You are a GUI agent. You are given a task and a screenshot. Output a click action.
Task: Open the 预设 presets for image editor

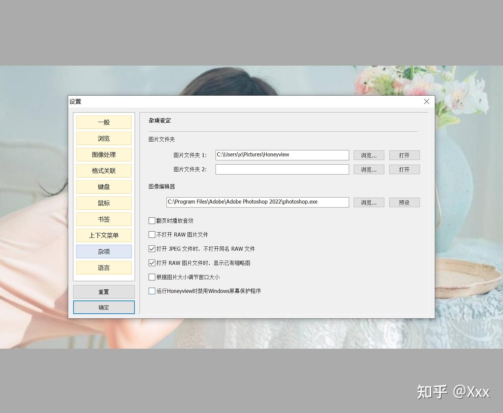click(404, 202)
